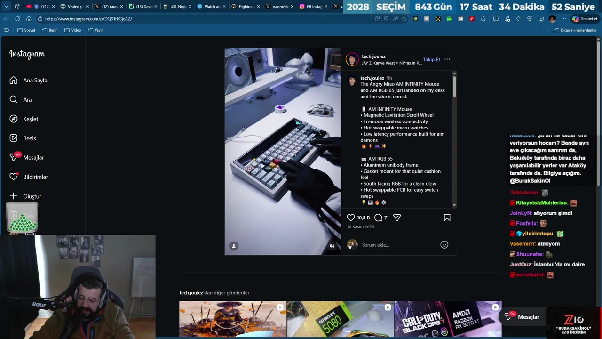Switch to the YouTube (712) tab
602x339 pixels.
(40, 7)
